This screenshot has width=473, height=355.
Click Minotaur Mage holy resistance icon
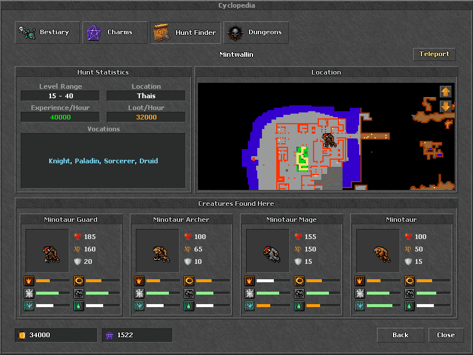coord(299,281)
